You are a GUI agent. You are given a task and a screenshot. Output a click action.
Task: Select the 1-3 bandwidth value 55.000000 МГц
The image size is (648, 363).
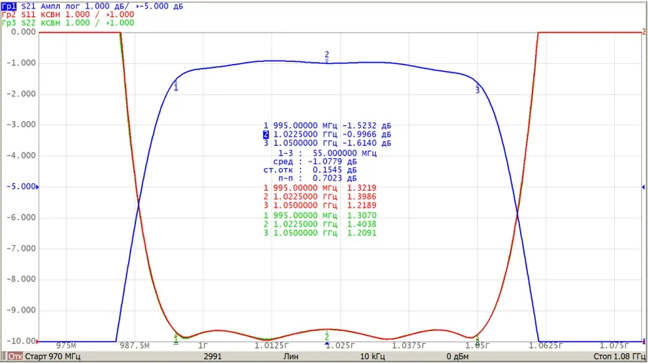click(344, 153)
